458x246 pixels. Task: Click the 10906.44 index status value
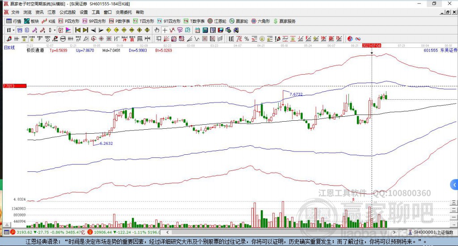point(102,232)
